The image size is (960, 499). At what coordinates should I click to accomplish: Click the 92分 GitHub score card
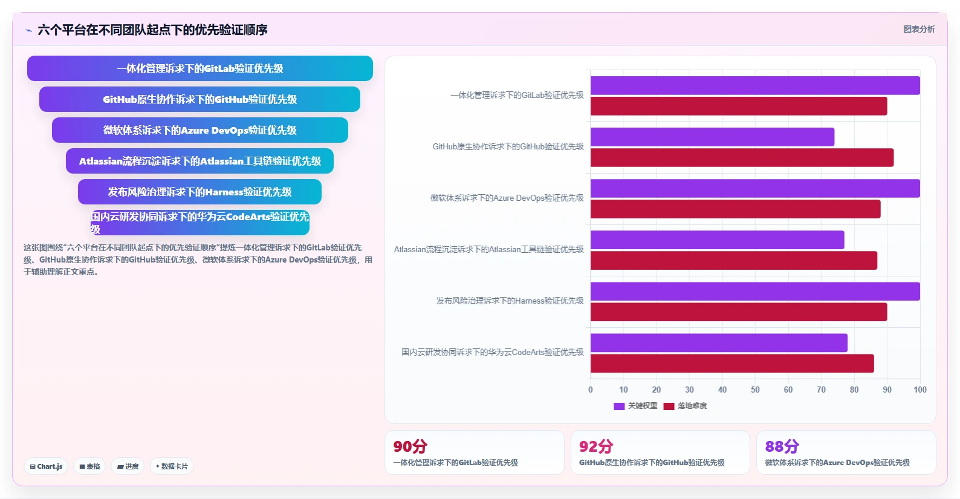tap(660, 452)
